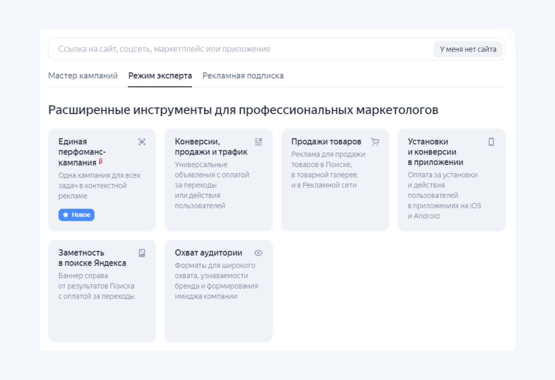The width and height of the screenshot is (555, 380).
Task: Open the Рекламная подписка tab
Action: click(243, 76)
